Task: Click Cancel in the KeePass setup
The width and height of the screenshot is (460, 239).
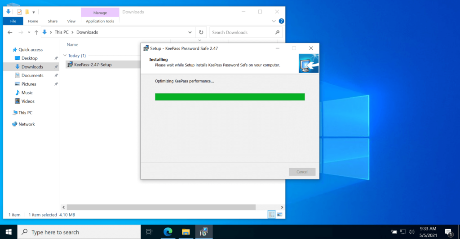Action: (302, 172)
